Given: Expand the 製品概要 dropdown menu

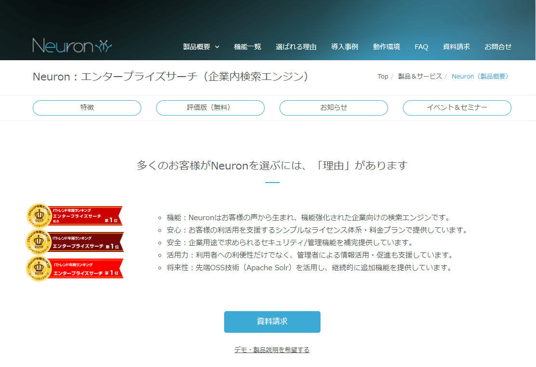Looking at the screenshot, I should click(199, 47).
